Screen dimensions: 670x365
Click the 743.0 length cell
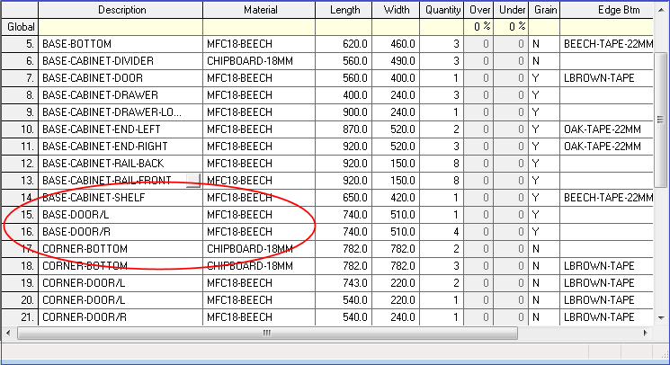(x=344, y=283)
